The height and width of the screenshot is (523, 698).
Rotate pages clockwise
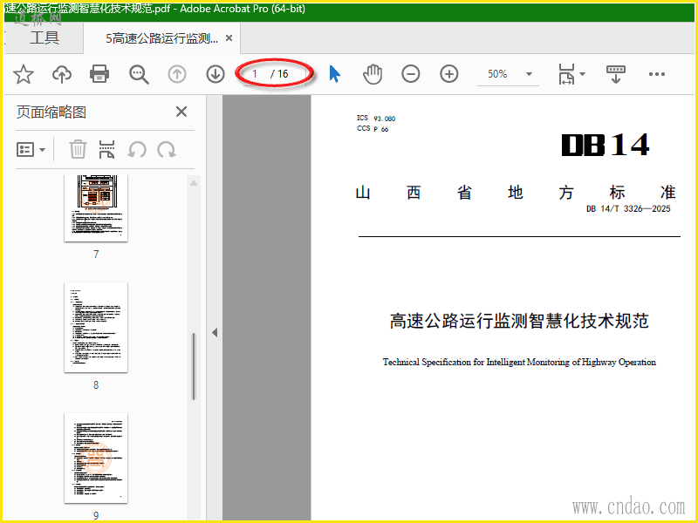pos(167,149)
